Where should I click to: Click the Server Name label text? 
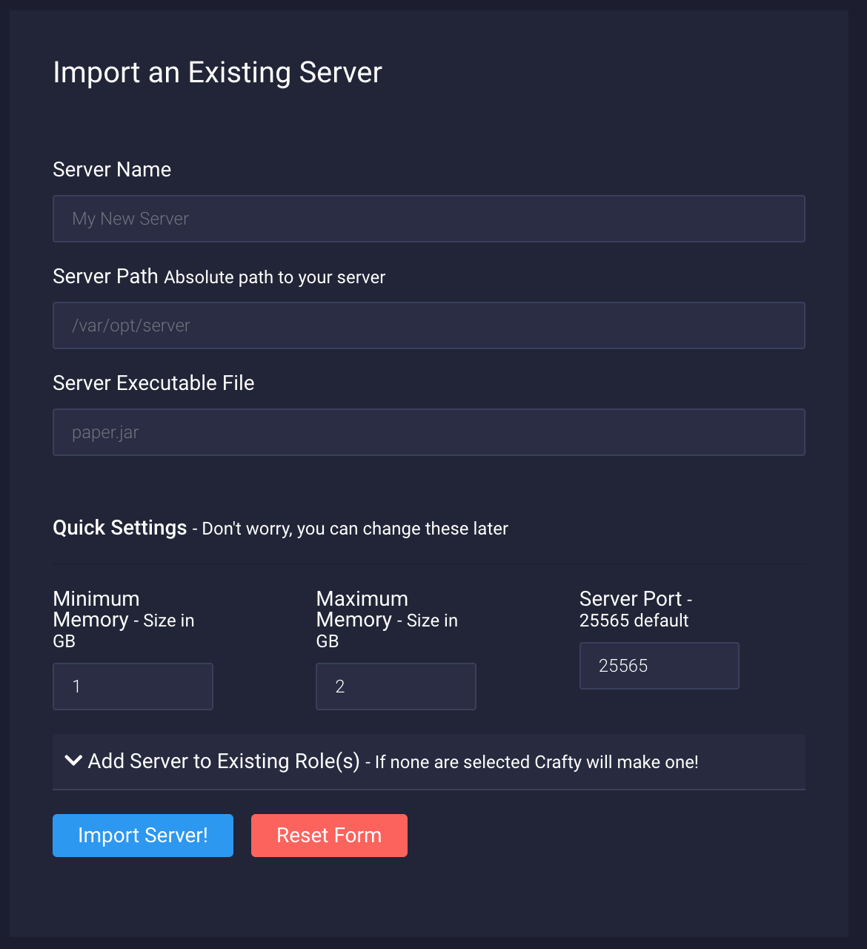pos(112,170)
